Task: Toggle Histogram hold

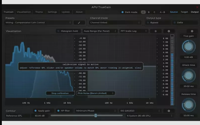Action: (x=68, y=31)
